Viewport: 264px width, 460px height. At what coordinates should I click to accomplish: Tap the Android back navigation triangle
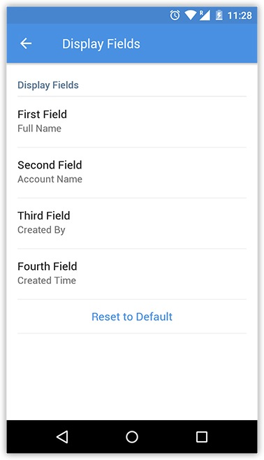62,437
